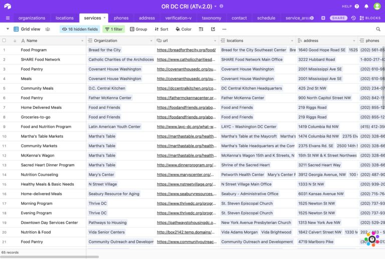Open the 1 filter control
385x259 pixels.
point(114,29)
